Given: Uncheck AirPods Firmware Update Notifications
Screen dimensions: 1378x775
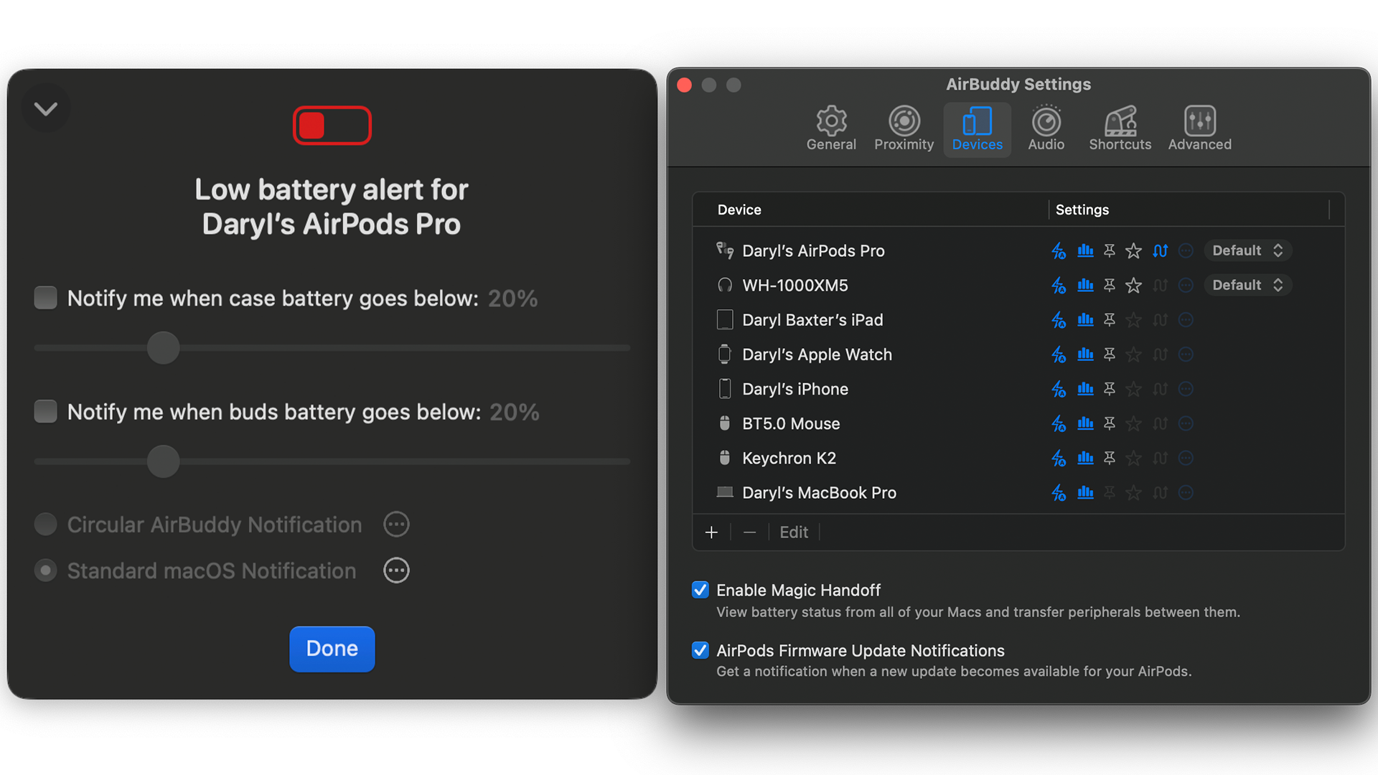Looking at the screenshot, I should (700, 650).
